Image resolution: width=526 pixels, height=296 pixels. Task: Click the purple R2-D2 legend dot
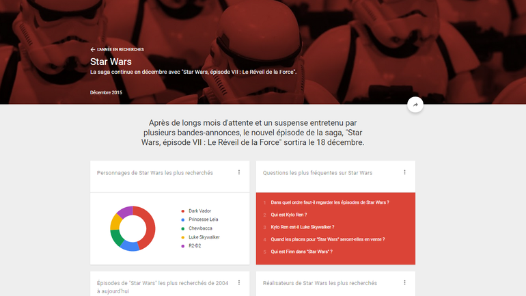coord(183,246)
